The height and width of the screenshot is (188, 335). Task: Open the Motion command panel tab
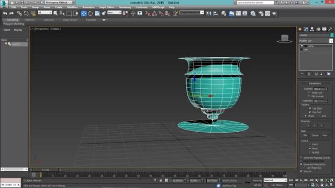[318, 29]
